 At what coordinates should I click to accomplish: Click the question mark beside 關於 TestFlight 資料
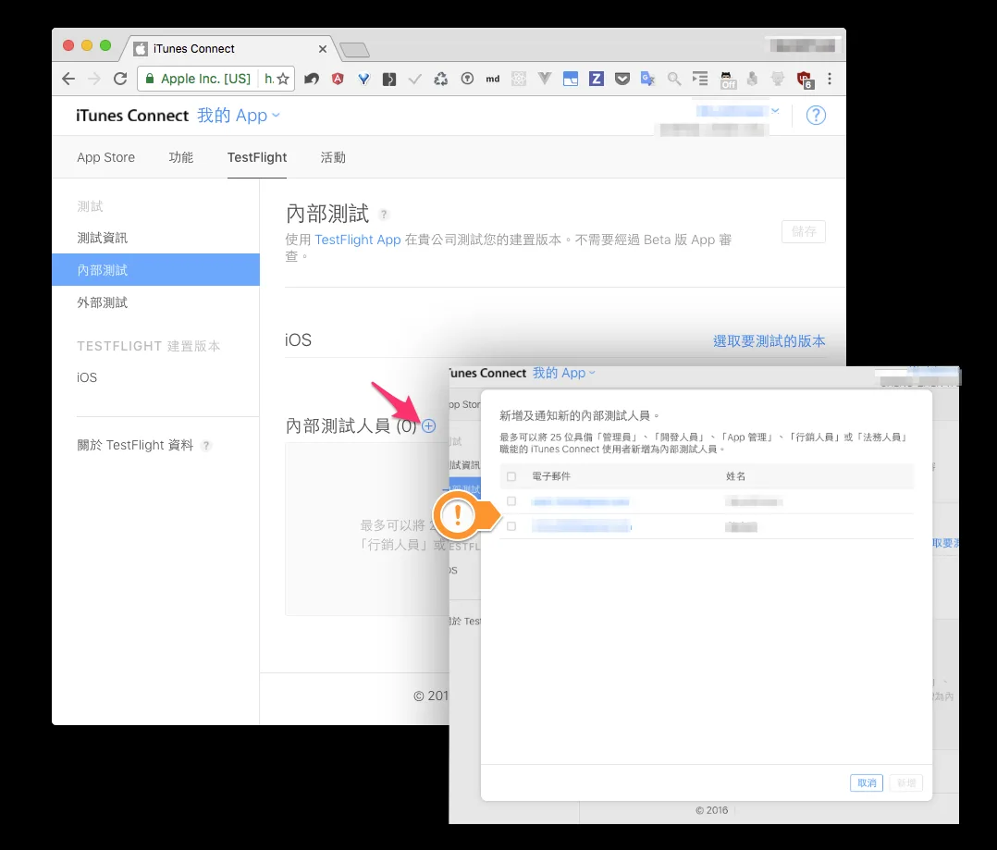[206, 446]
